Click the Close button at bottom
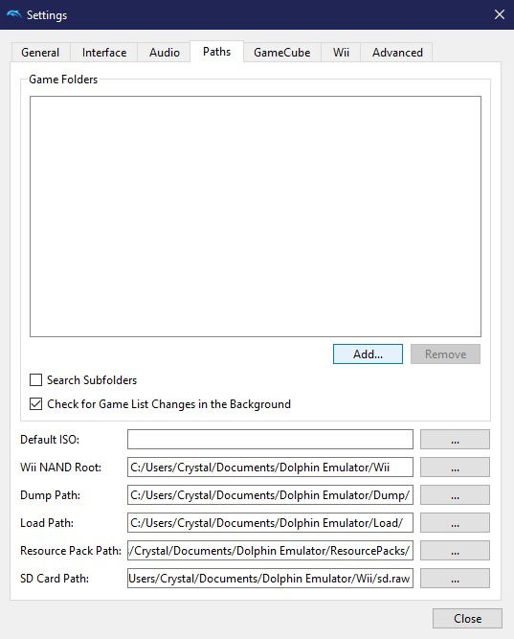Screen dimensions: 514x639 point(467,619)
